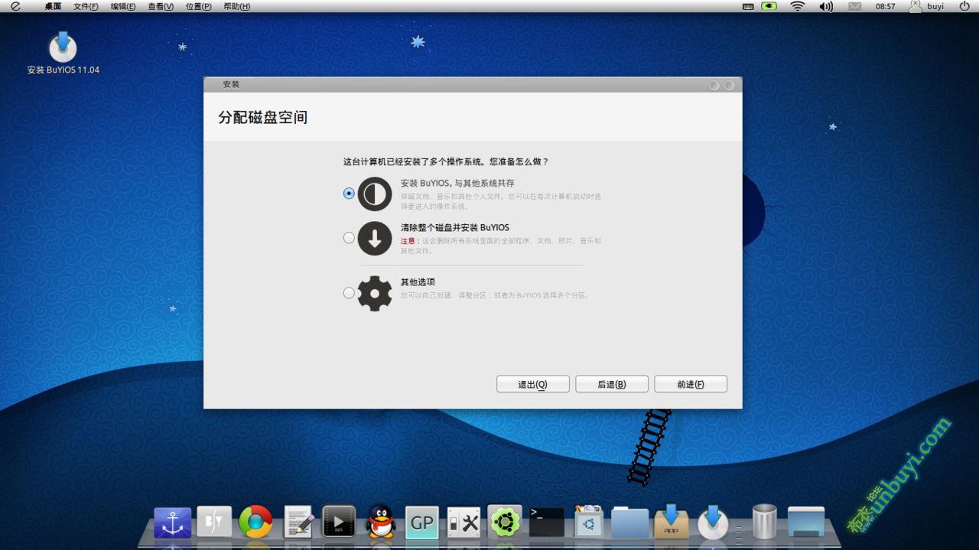Open the Ubuntu software store bag icon
The width and height of the screenshot is (979, 550).
coord(588,522)
